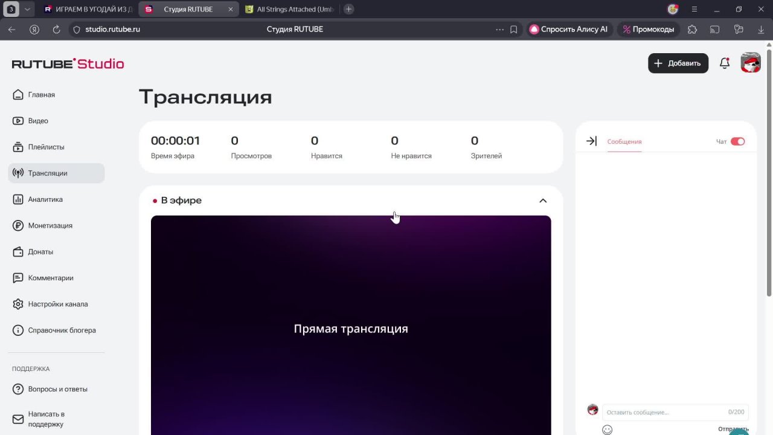Click the notifications bell icon
This screenshot has height=435, width=773.
tap(725, 63)
